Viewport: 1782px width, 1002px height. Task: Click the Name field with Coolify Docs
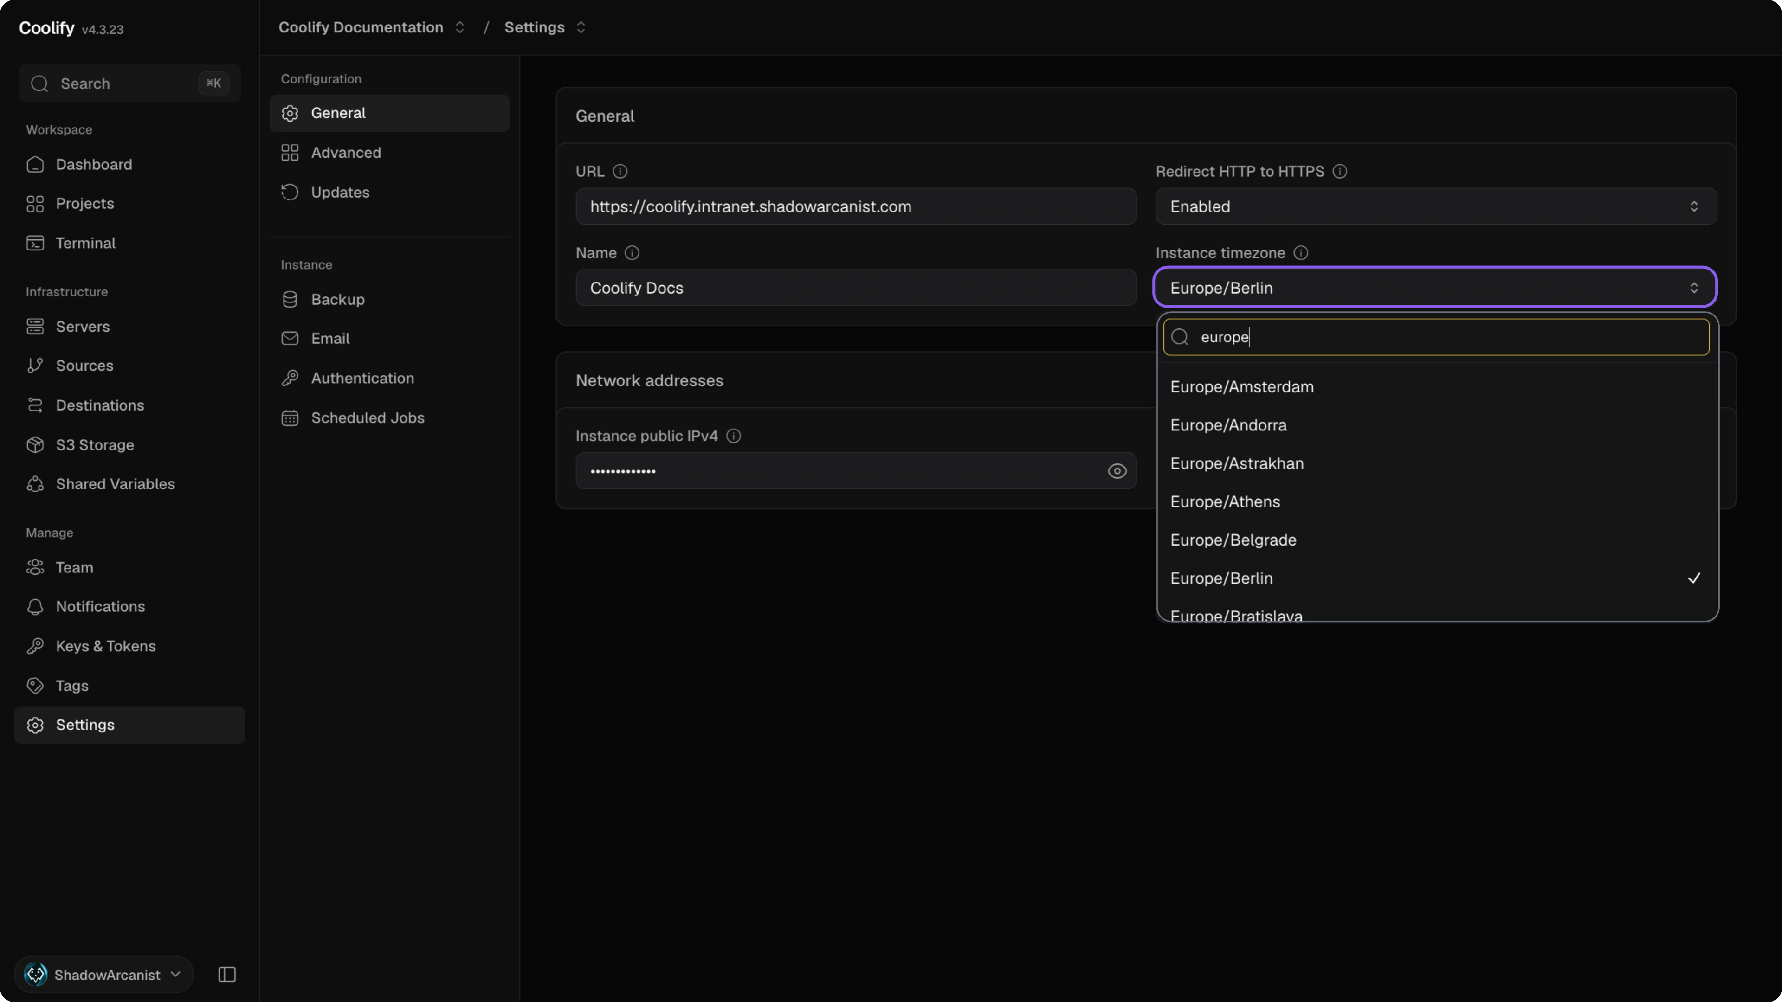pyautogui.click(x=856, y=288)
